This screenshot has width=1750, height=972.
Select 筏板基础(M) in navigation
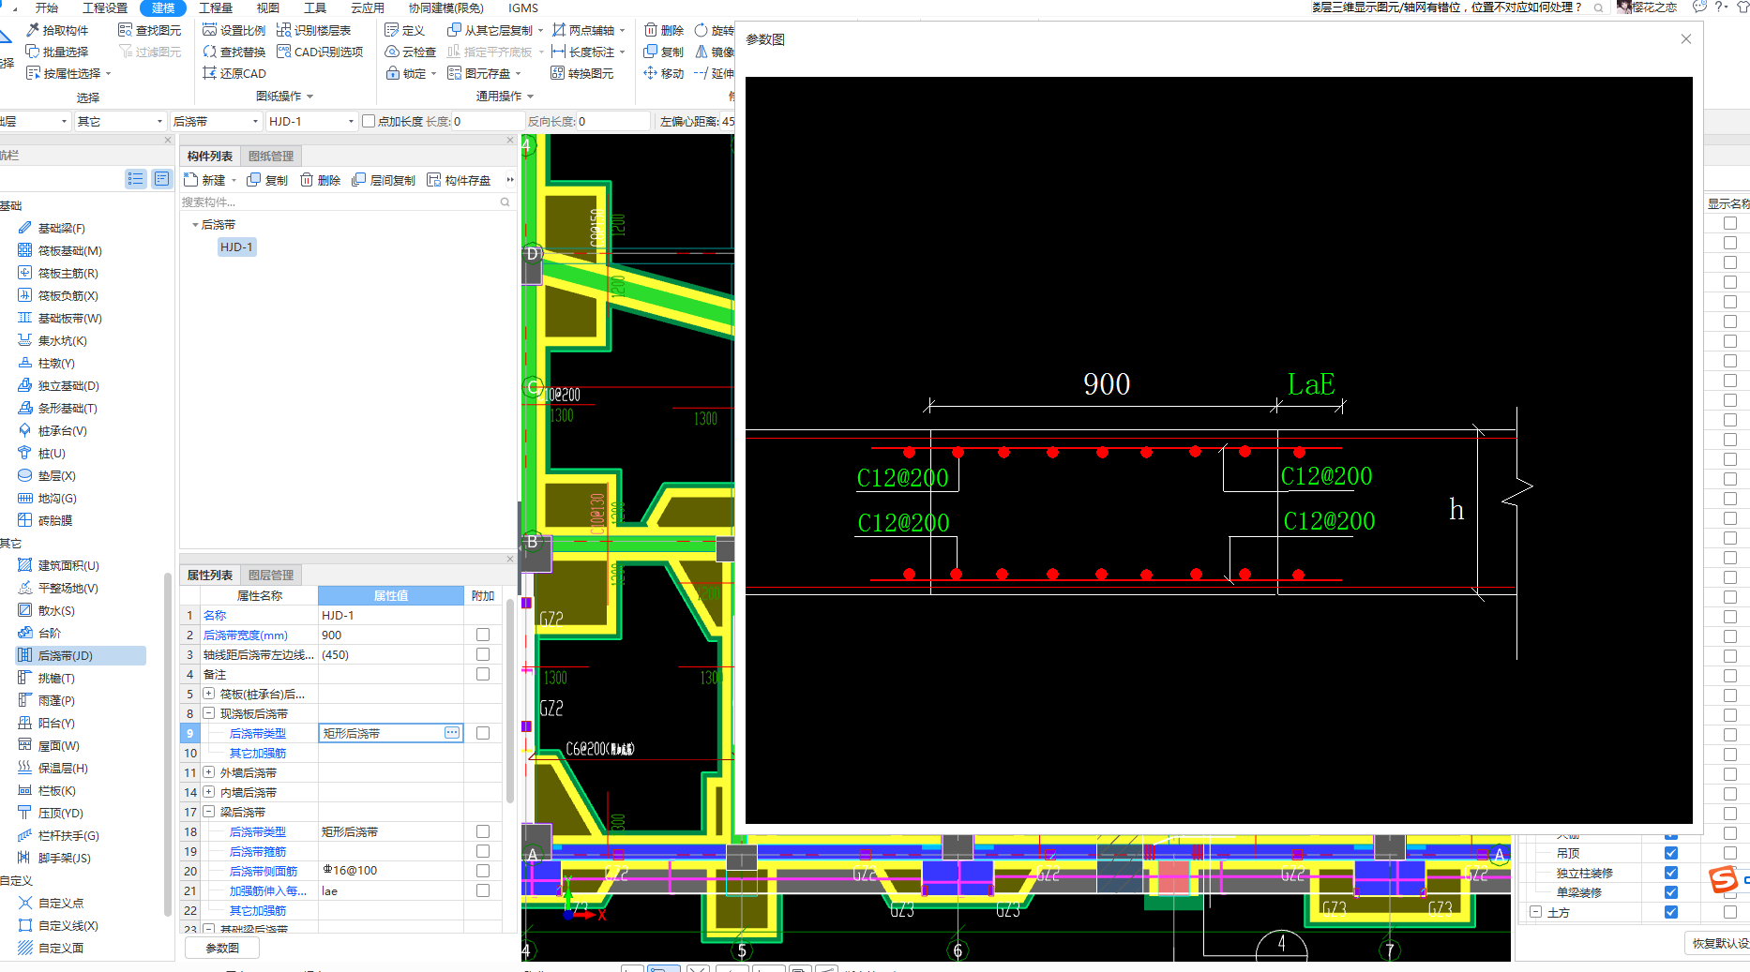(x=61, y=250)
